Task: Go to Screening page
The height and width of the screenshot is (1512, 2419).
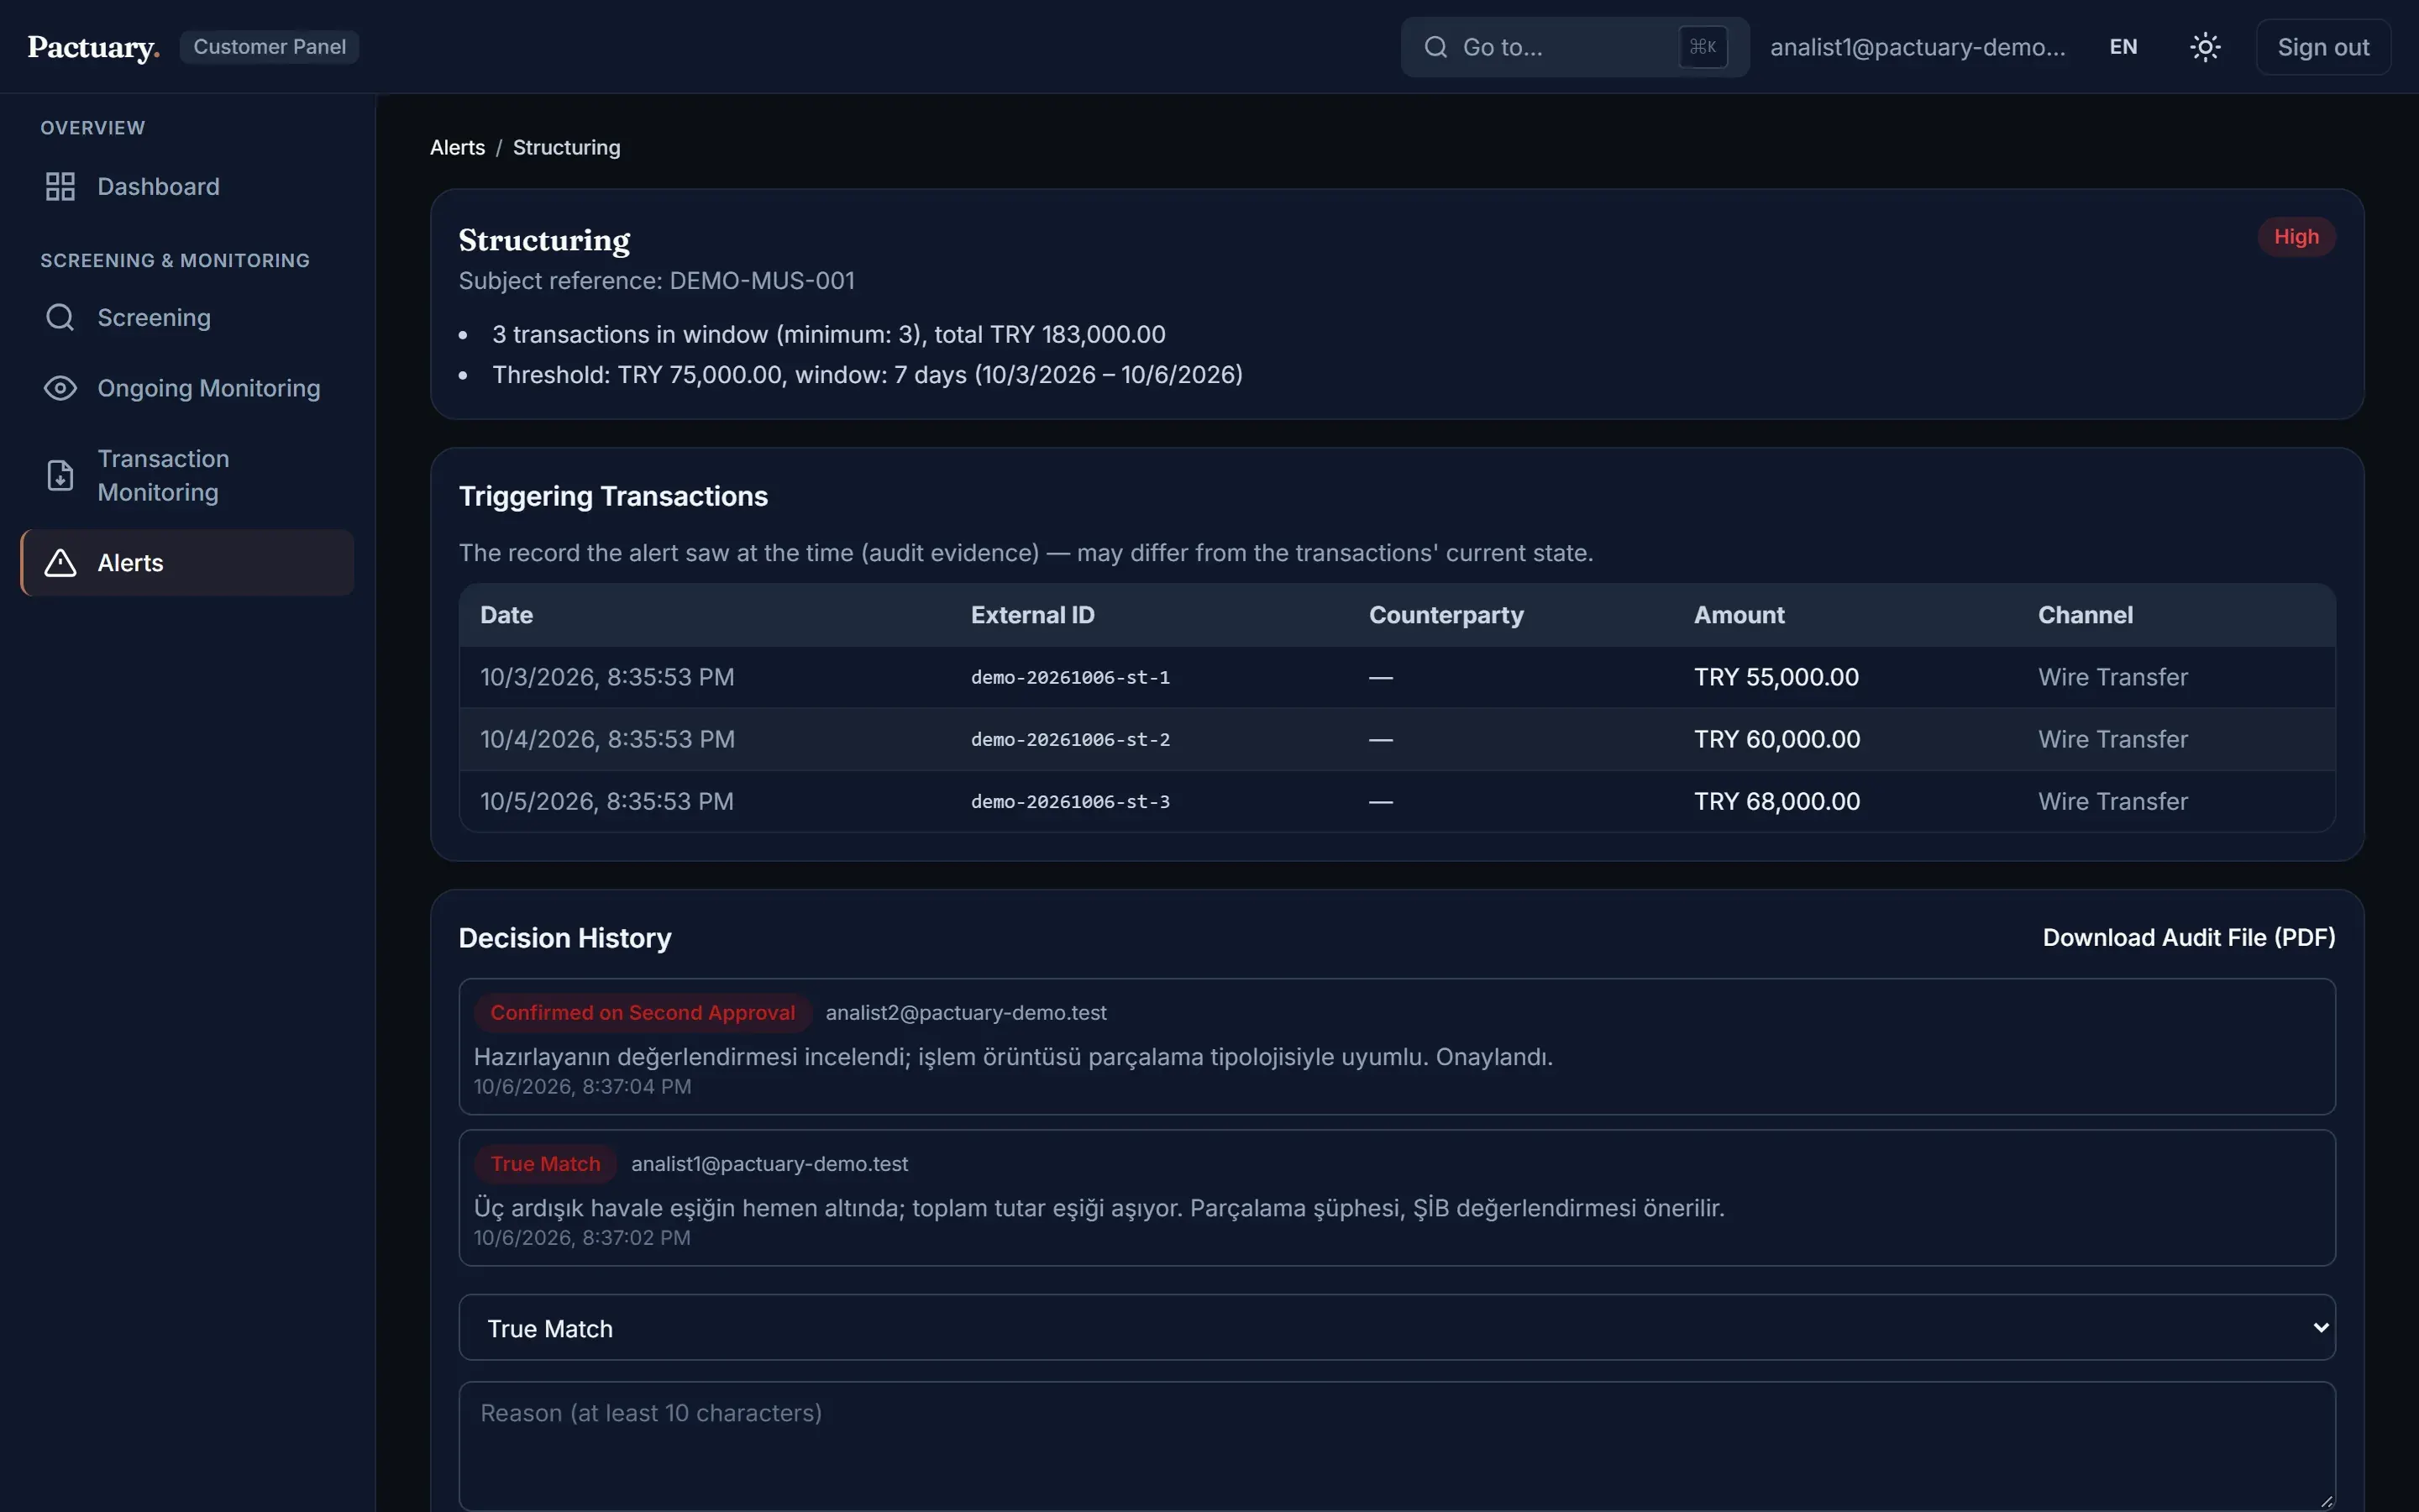Action: coord(187,318)
